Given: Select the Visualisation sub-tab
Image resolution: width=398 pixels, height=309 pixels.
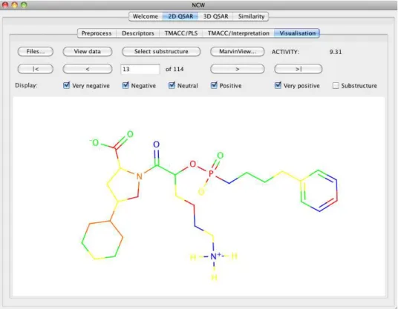Looking at the screenshot, I should click(x=297, y=33).
